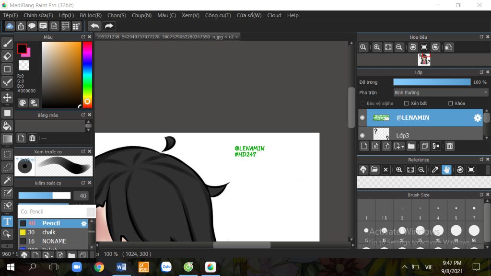Select the Text tool
491x276 pixels.
point(8,221)
